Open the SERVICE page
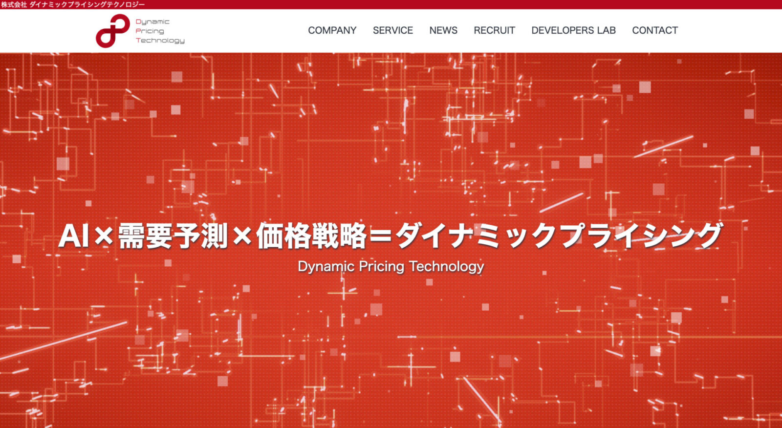 pyautogui.click(x=393, y=30)
